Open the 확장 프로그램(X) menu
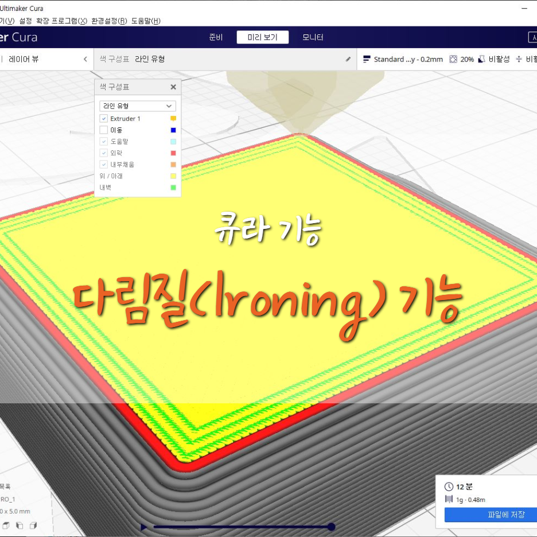The height and width of the screenshot is (537, 537). click(x=61, y=21)
